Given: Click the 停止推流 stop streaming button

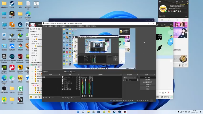Looking at the screenshot, I should [148, 78].
